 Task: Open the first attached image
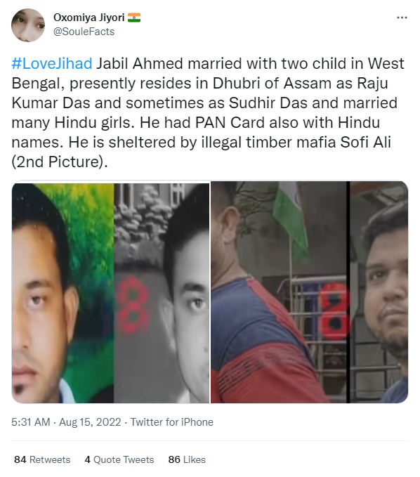[110, 292]
